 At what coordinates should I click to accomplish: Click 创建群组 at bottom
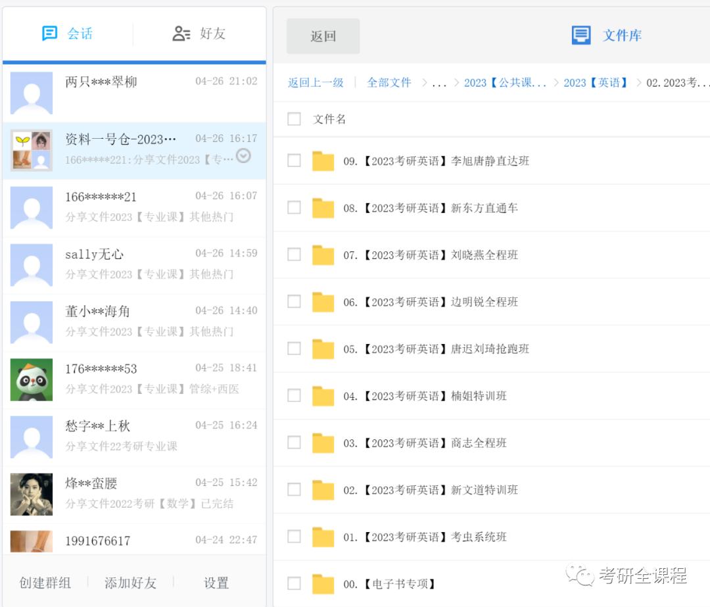pos(45,583)
